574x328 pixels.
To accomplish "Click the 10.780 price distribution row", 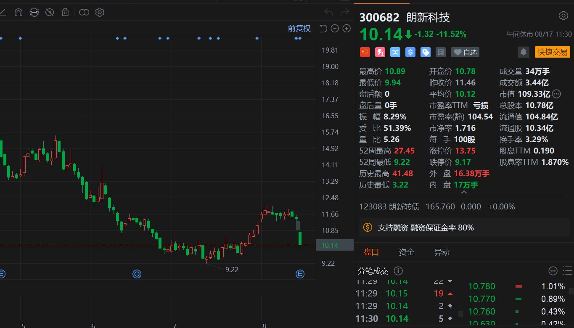I will (x=517, y=286).
